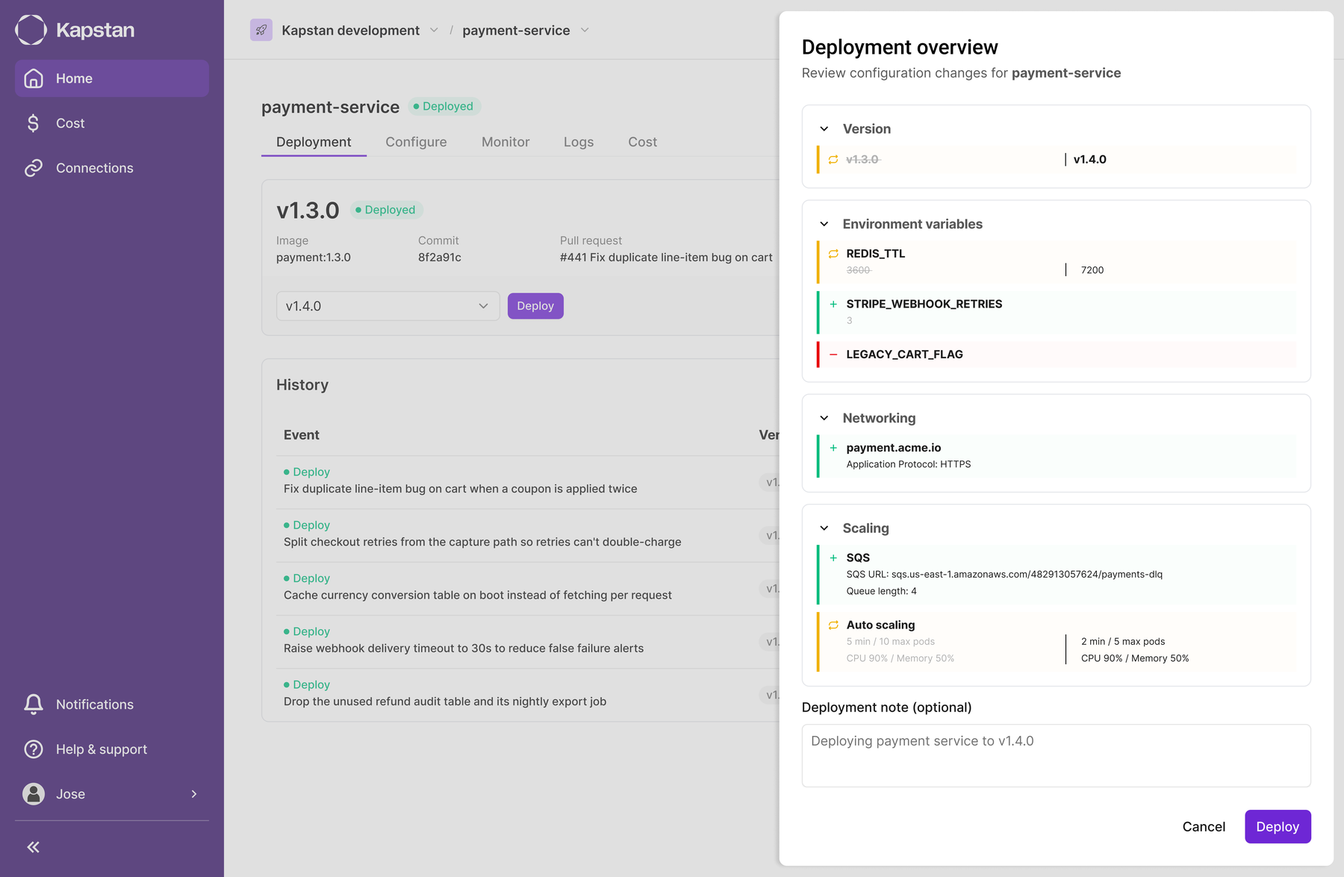Image resolution: width=1344 pixels, height=877 pixels.
Task: Switch to the Configure tab
Action: click(416, 142)
